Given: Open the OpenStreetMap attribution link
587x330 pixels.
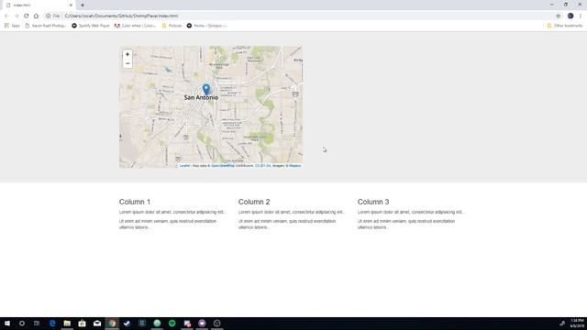Looking at the screenshot, I should 222,165.
